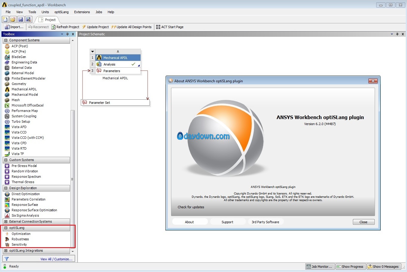Expand the optiSLang Integrations section
Image resolution: width=407 pixels, height=272 pixels.
[6, 250]
